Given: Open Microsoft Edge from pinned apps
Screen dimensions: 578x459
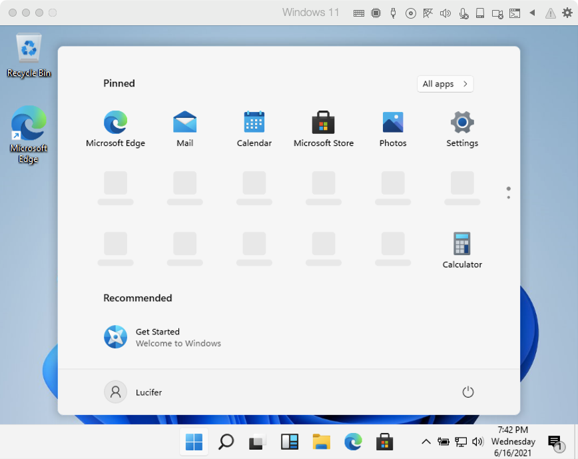Looking at the screenshot, I should tap(115, 129).
